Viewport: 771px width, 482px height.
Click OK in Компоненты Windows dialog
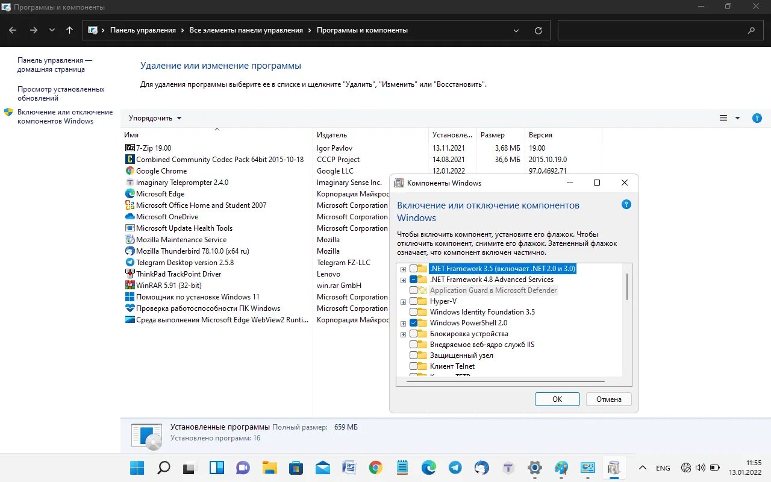pos(557,399)
